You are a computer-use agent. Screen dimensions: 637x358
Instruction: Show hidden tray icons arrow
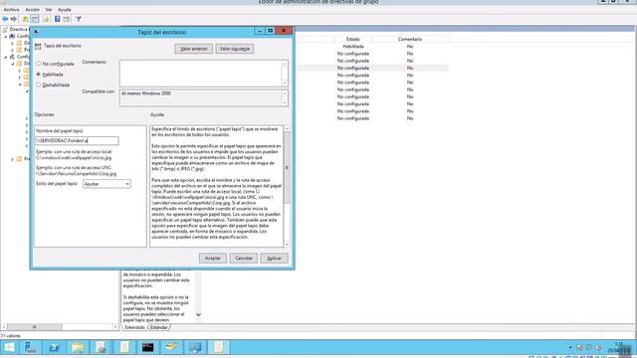570,347
